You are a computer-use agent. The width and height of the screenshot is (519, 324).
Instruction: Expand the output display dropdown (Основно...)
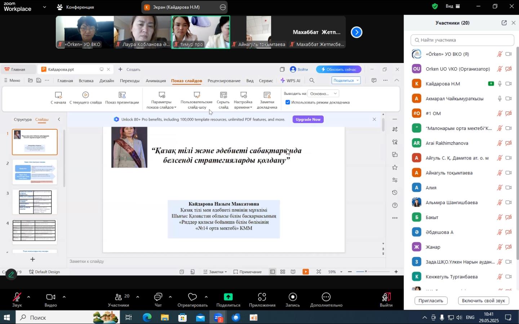click(x=323, y=94)
